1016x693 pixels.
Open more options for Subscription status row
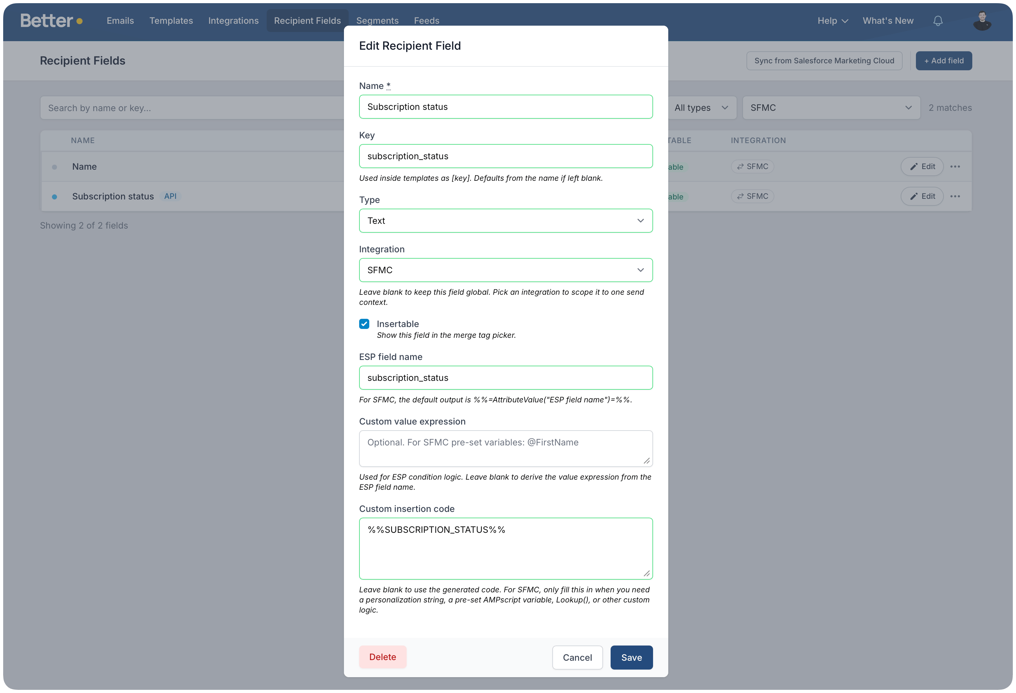(x=955, y=196)
